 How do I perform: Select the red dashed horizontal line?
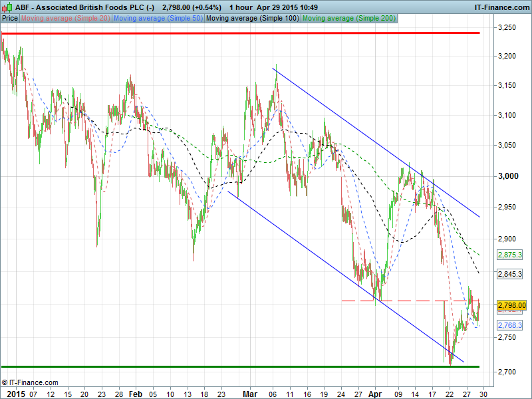399,301
